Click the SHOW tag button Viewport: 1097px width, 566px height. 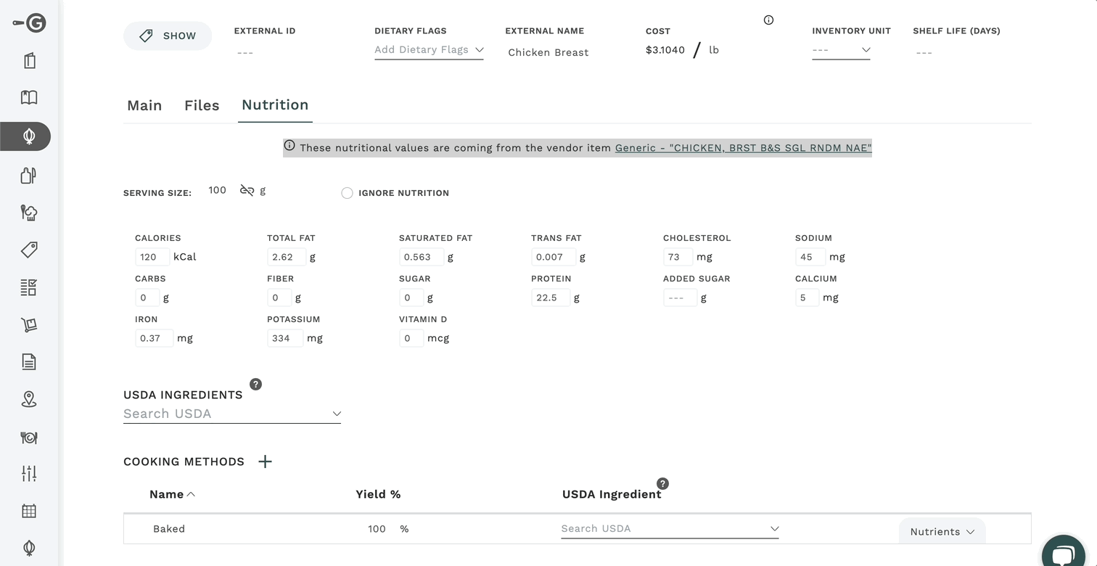click(x=168, y=36)
